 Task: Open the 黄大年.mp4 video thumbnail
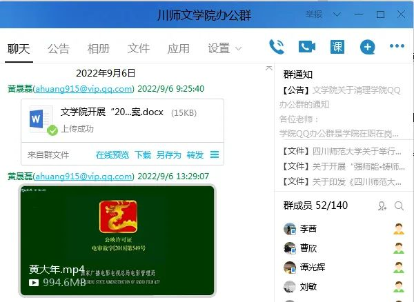click(x=117, y=240)
